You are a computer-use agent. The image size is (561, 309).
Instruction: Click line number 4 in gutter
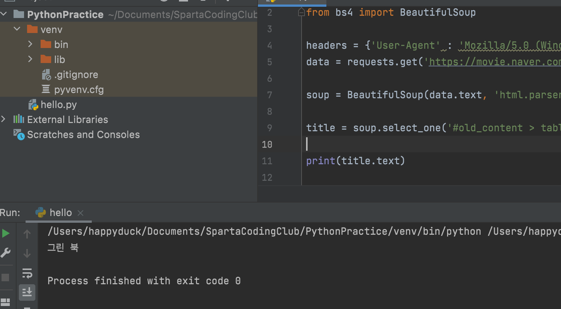tap(270, 45)
